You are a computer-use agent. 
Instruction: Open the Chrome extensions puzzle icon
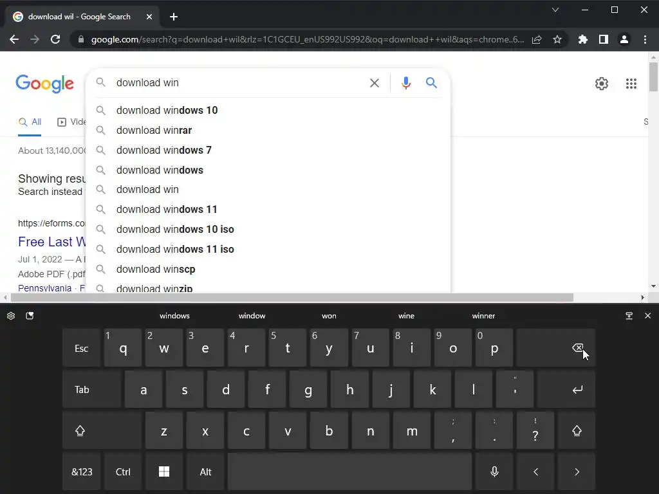583,39
